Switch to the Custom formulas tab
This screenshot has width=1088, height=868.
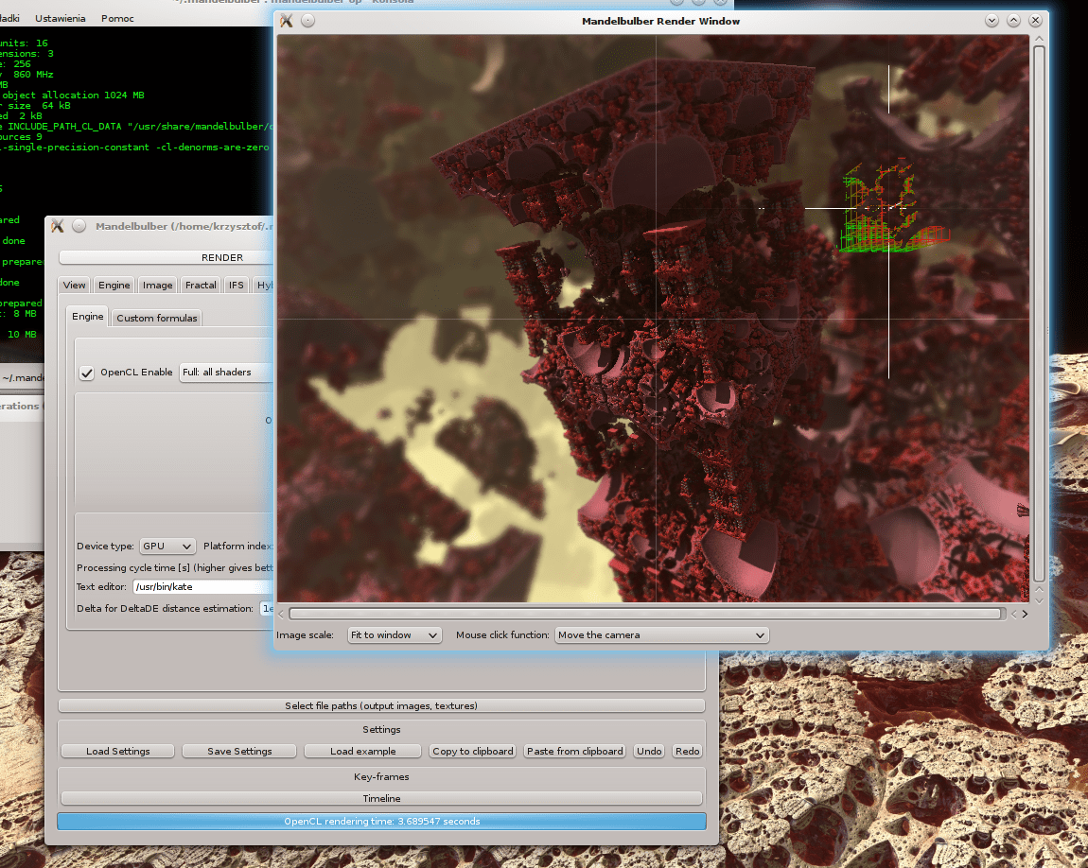point(156,318)
